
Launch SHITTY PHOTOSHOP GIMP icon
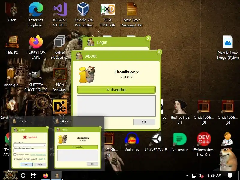tap(36, 80)
